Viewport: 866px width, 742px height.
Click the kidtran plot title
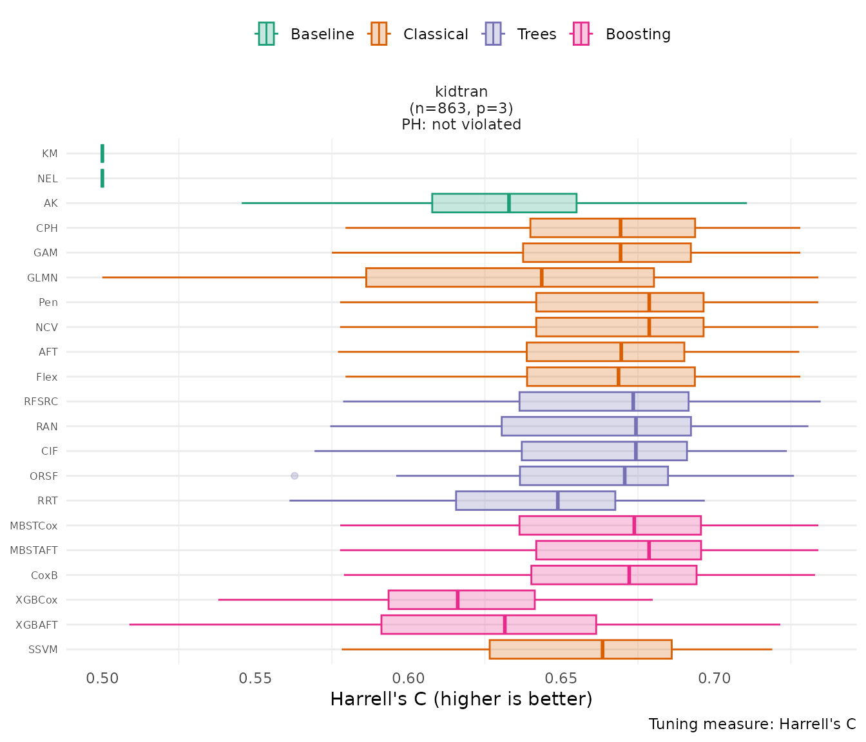[461, 92]
